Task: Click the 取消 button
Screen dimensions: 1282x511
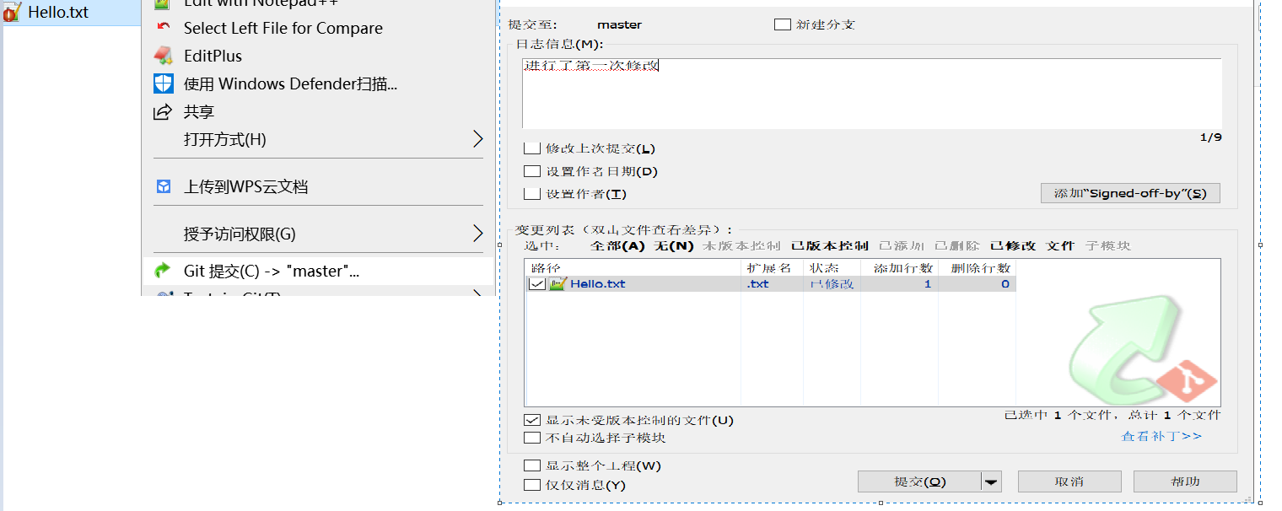Action: (1069, 481)
